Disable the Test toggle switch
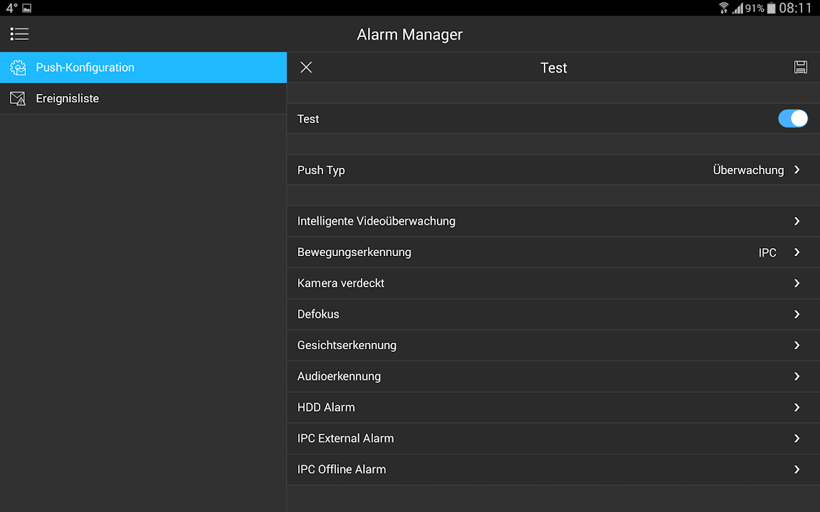820x512 pixels. click(792, 119)
